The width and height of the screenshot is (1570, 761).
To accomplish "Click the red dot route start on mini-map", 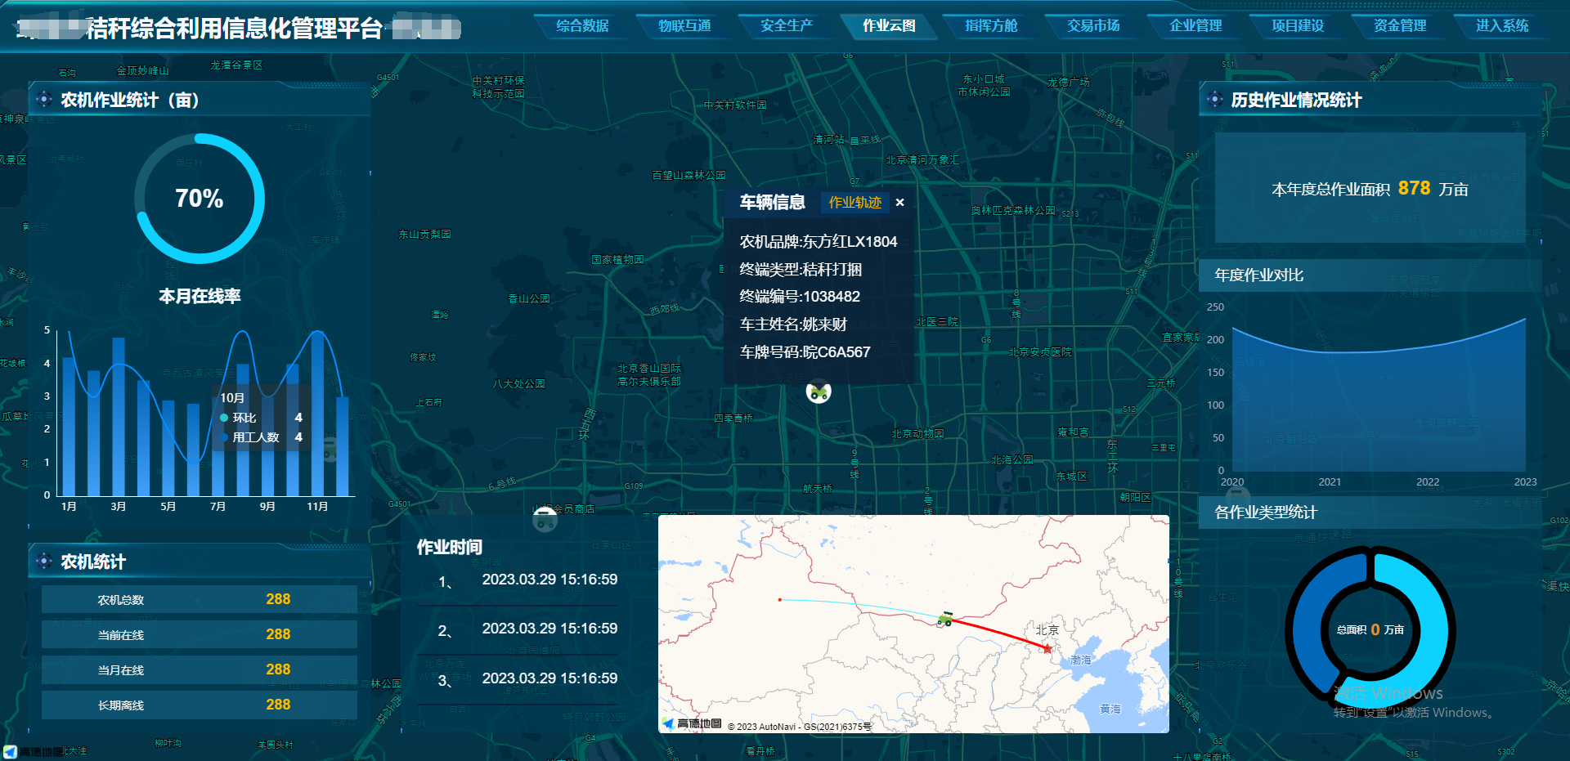I will [x=780, y=600].
